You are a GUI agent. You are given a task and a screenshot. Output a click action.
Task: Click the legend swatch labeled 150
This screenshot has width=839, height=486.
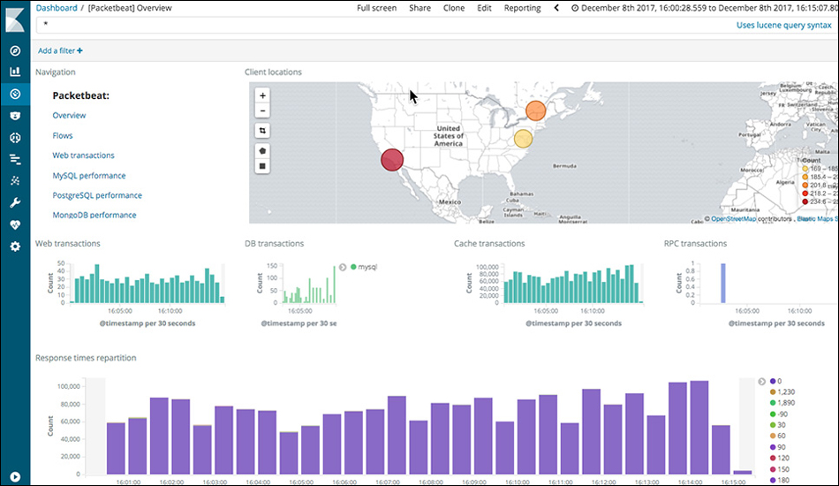[773, 469]
